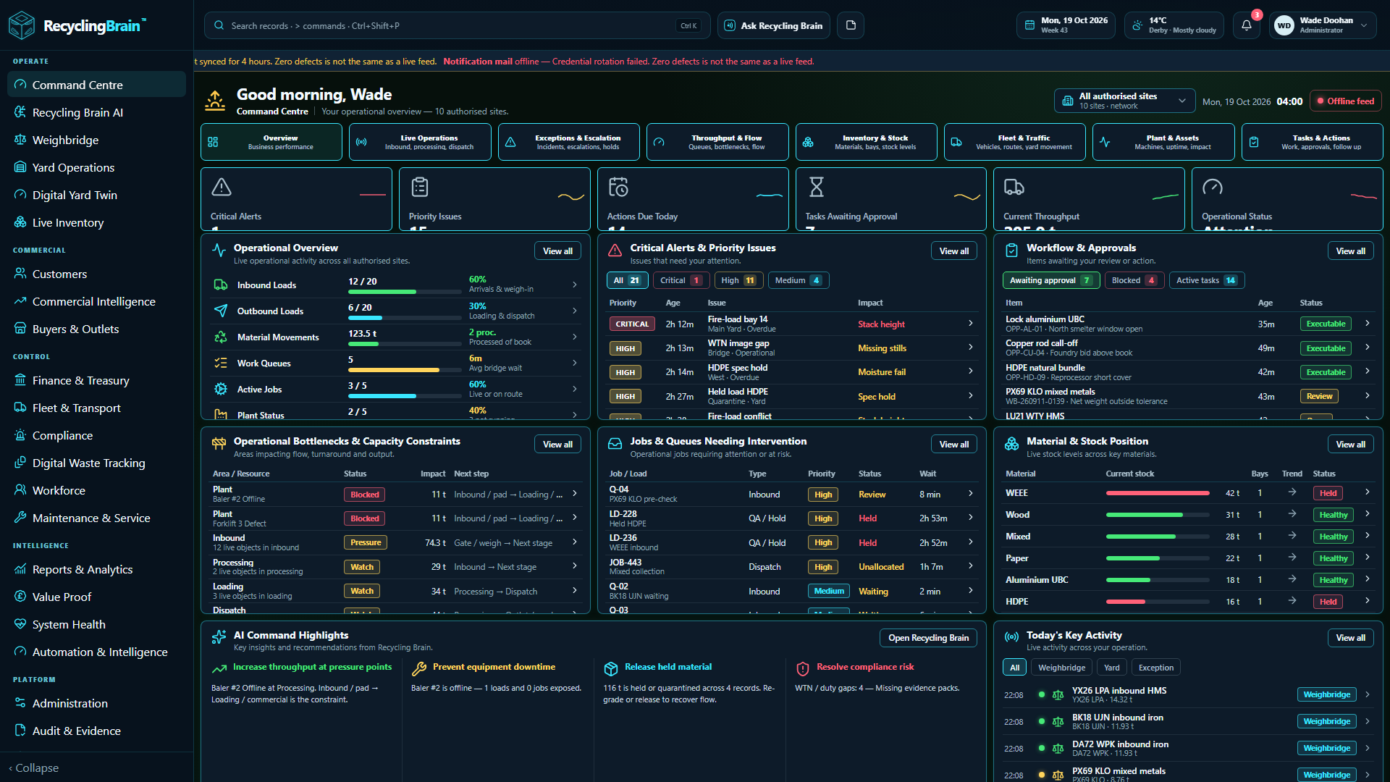Open the All authorised sites dropdown
The width and height of the screenshot is (1390, 782).
coord(1124,101)
